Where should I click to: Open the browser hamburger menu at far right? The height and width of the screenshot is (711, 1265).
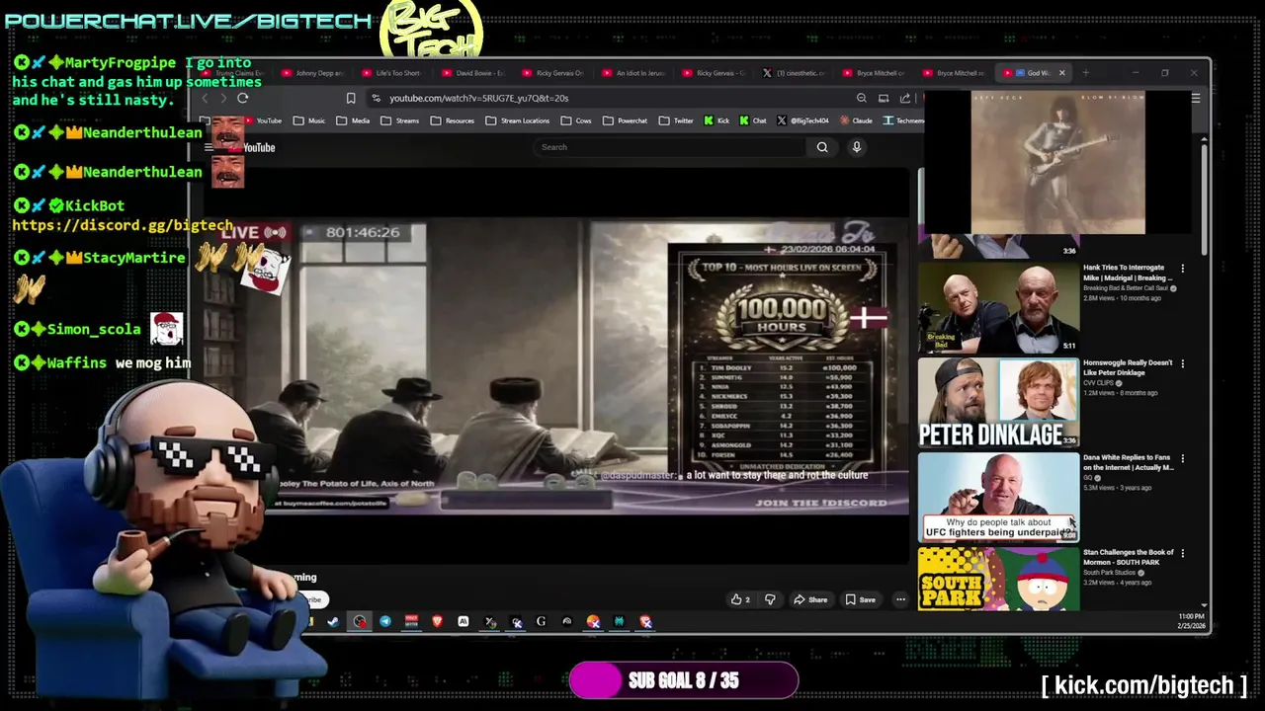point(1195,98)
